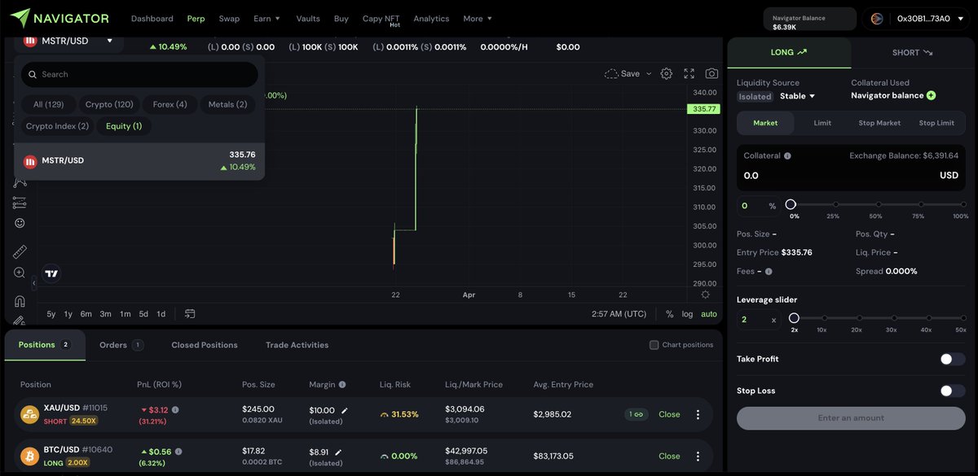Open the Closed Positions tab
The height and width of the screenshot is (476, 978).
(204, 344)
